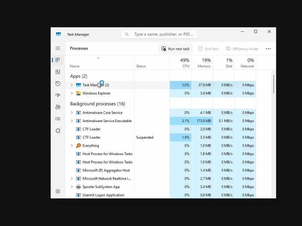Image resolution: width=302 pixels, height=226 pixels.
Task: Open the Users sidebar icon
Action: point(58,107)
